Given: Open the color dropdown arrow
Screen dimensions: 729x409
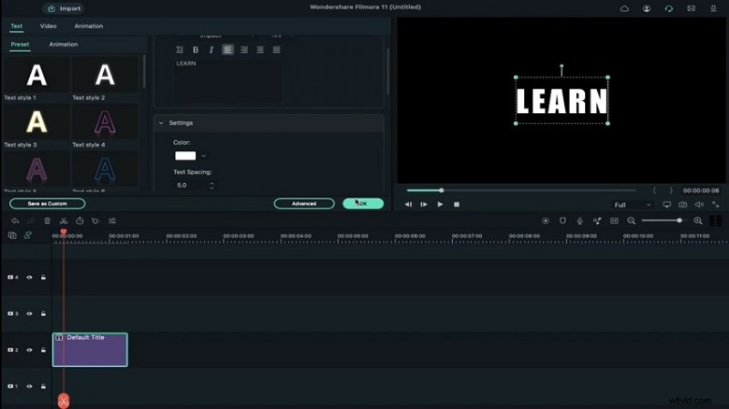Looking at the screenshot, I should pos(203,156).
